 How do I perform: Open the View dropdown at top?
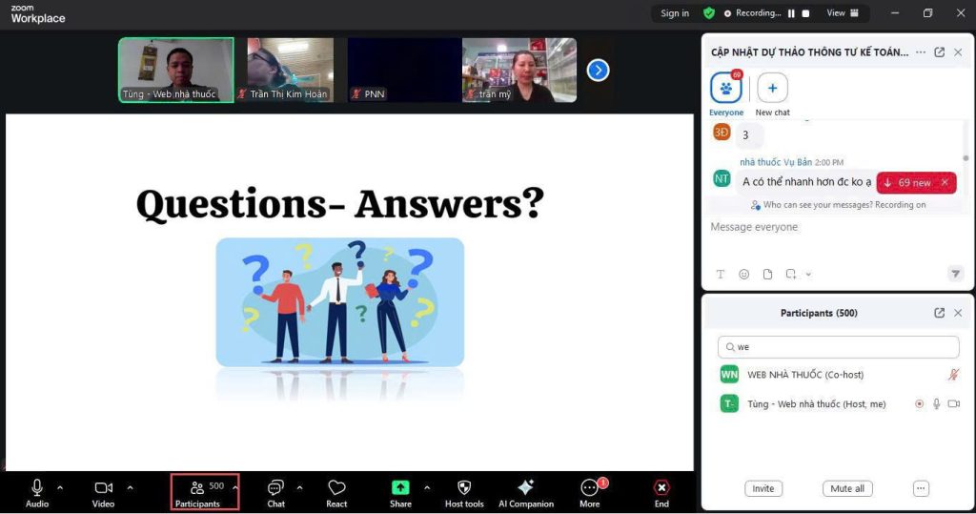(842, 13)
